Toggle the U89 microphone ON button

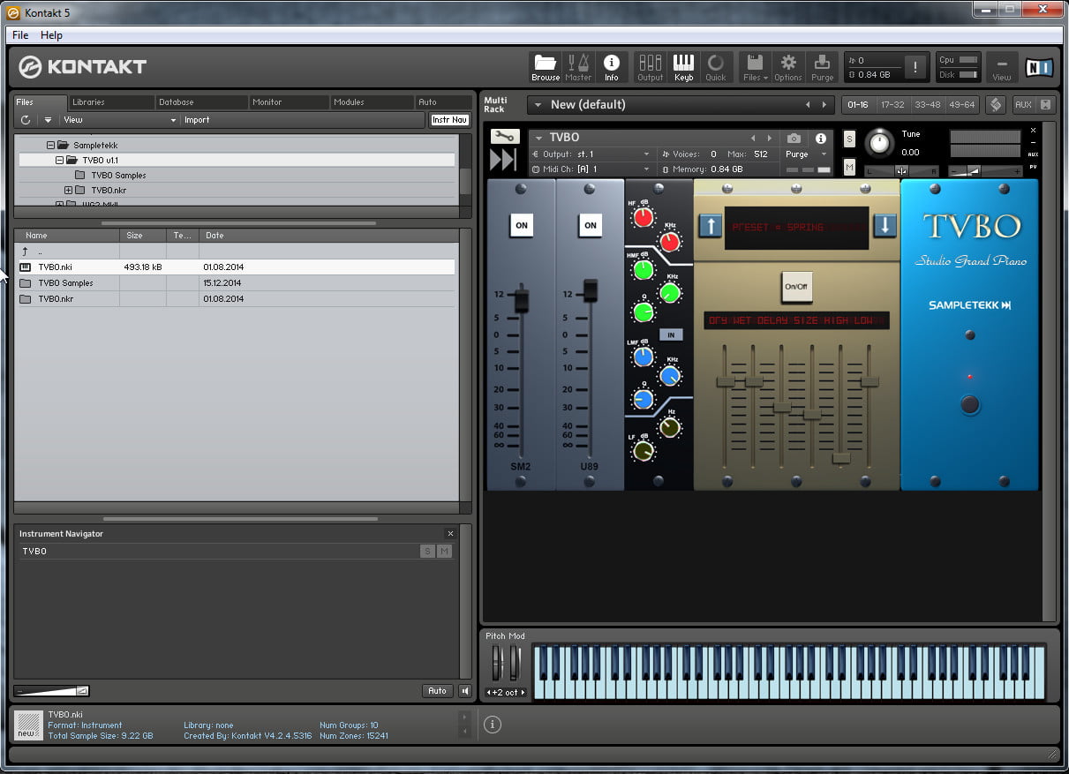coord(591,225)
